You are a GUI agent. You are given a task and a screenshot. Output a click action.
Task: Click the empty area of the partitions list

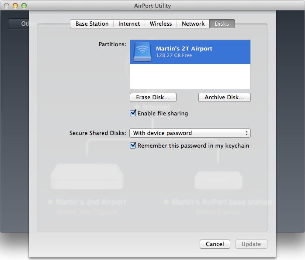(x=190, y=76)
